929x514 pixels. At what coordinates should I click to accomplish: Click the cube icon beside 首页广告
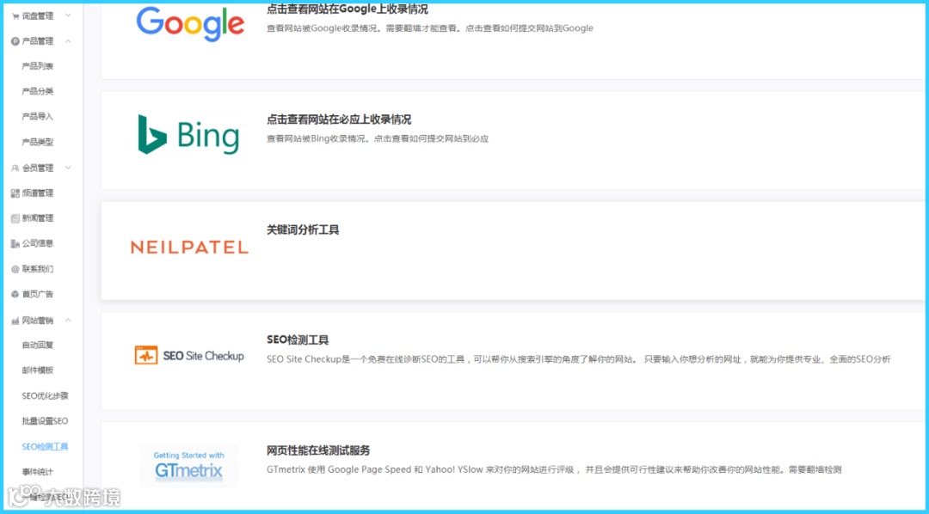click(15, 294)
